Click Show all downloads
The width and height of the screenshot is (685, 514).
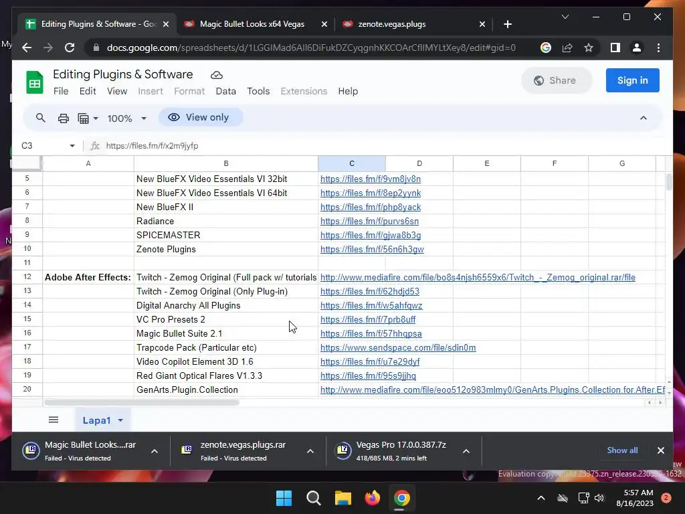[x=622, y=450]
